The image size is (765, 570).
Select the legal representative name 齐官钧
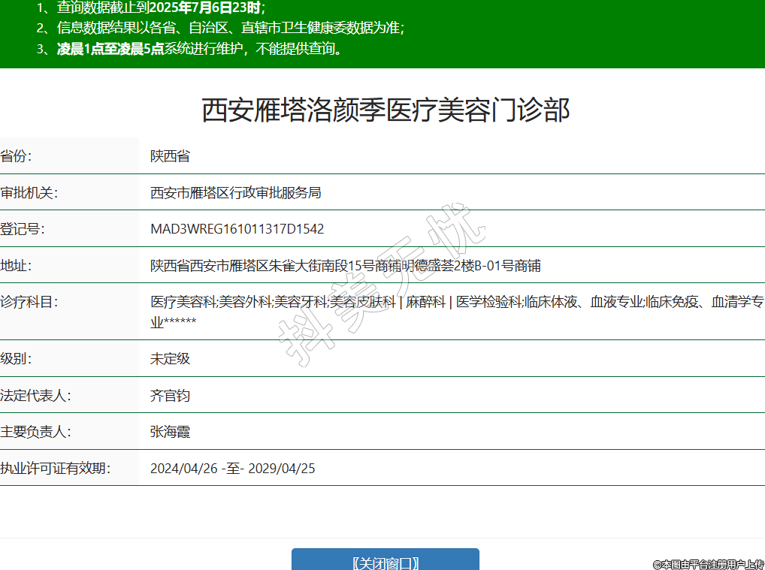170,395
